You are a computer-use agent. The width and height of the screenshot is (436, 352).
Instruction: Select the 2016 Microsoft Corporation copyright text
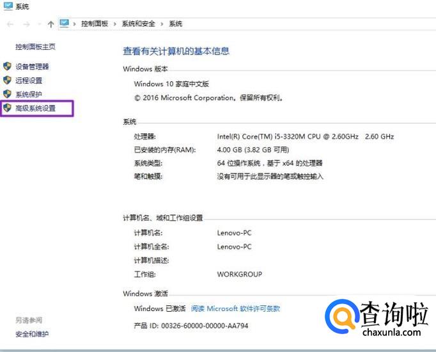pyautogui.click(x=208, y=98)
